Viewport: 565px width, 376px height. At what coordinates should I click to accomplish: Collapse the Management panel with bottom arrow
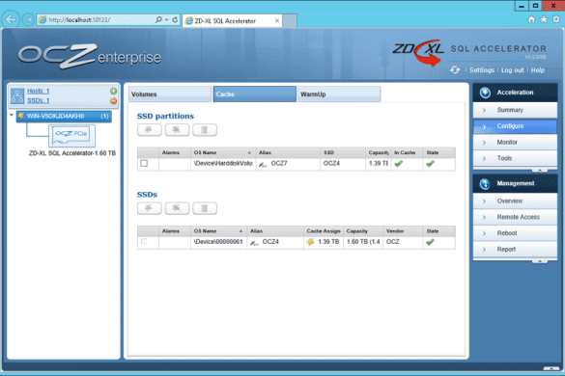pyautogui.click(x=540, y=261)
